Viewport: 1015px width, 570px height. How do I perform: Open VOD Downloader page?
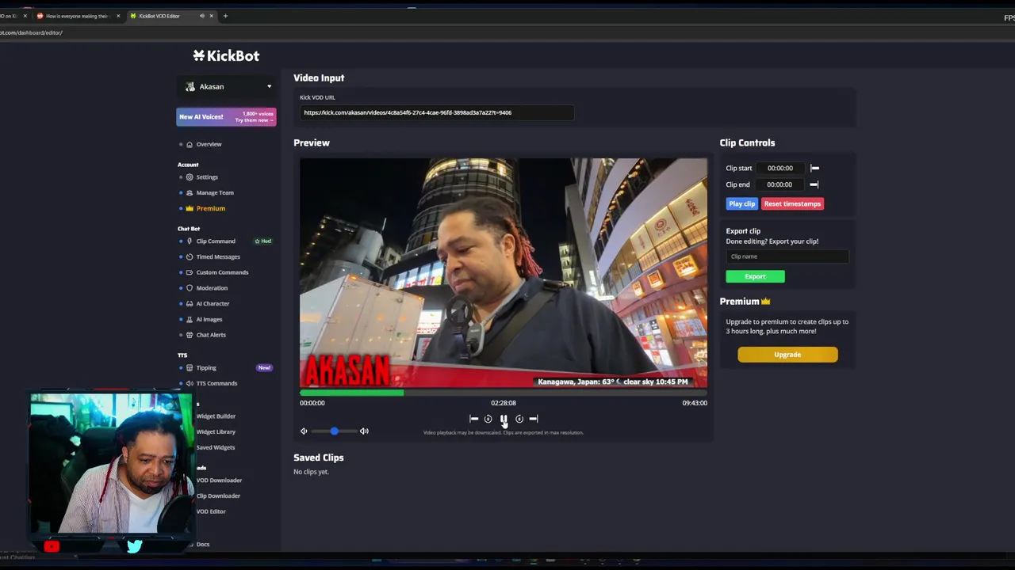click(x=219, y=481)
